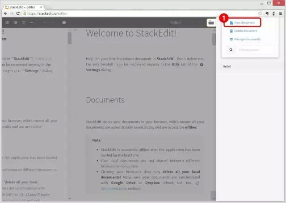
Task: Click the stackedit.io address bar
Action: tap(139, 13)
